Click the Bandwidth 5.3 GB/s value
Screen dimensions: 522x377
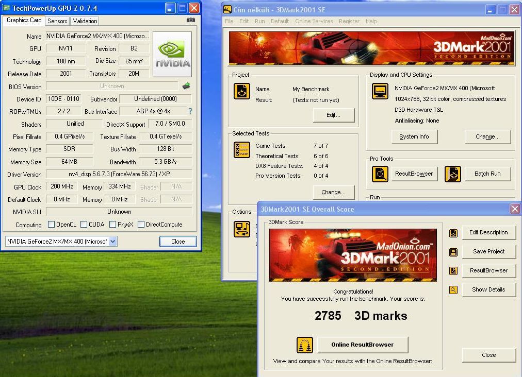(166, 162)
